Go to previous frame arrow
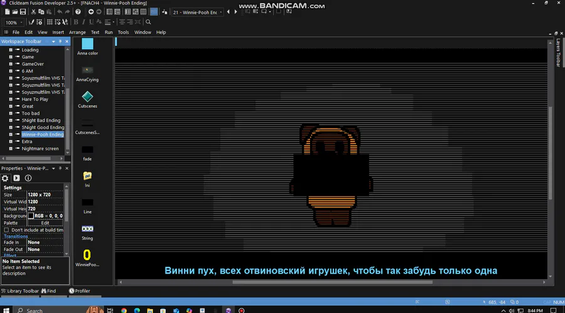This screenshot has height=313, width=565. click(x=228, y=12)
